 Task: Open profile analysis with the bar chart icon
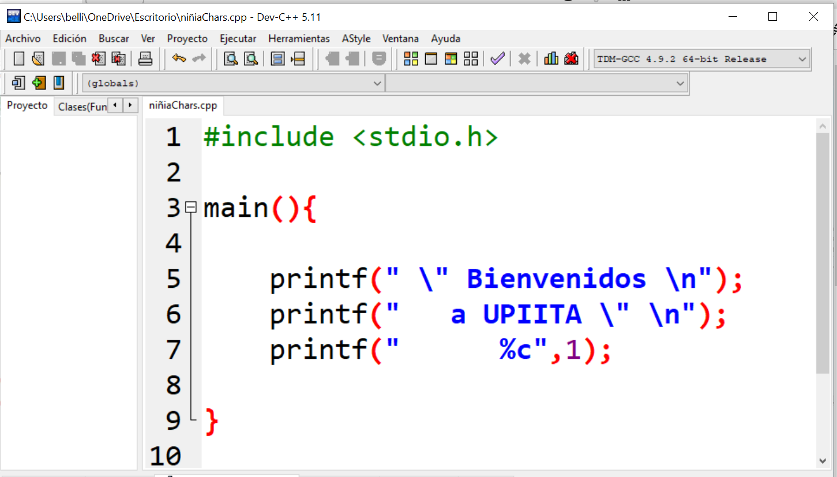(x=551, y=59)
